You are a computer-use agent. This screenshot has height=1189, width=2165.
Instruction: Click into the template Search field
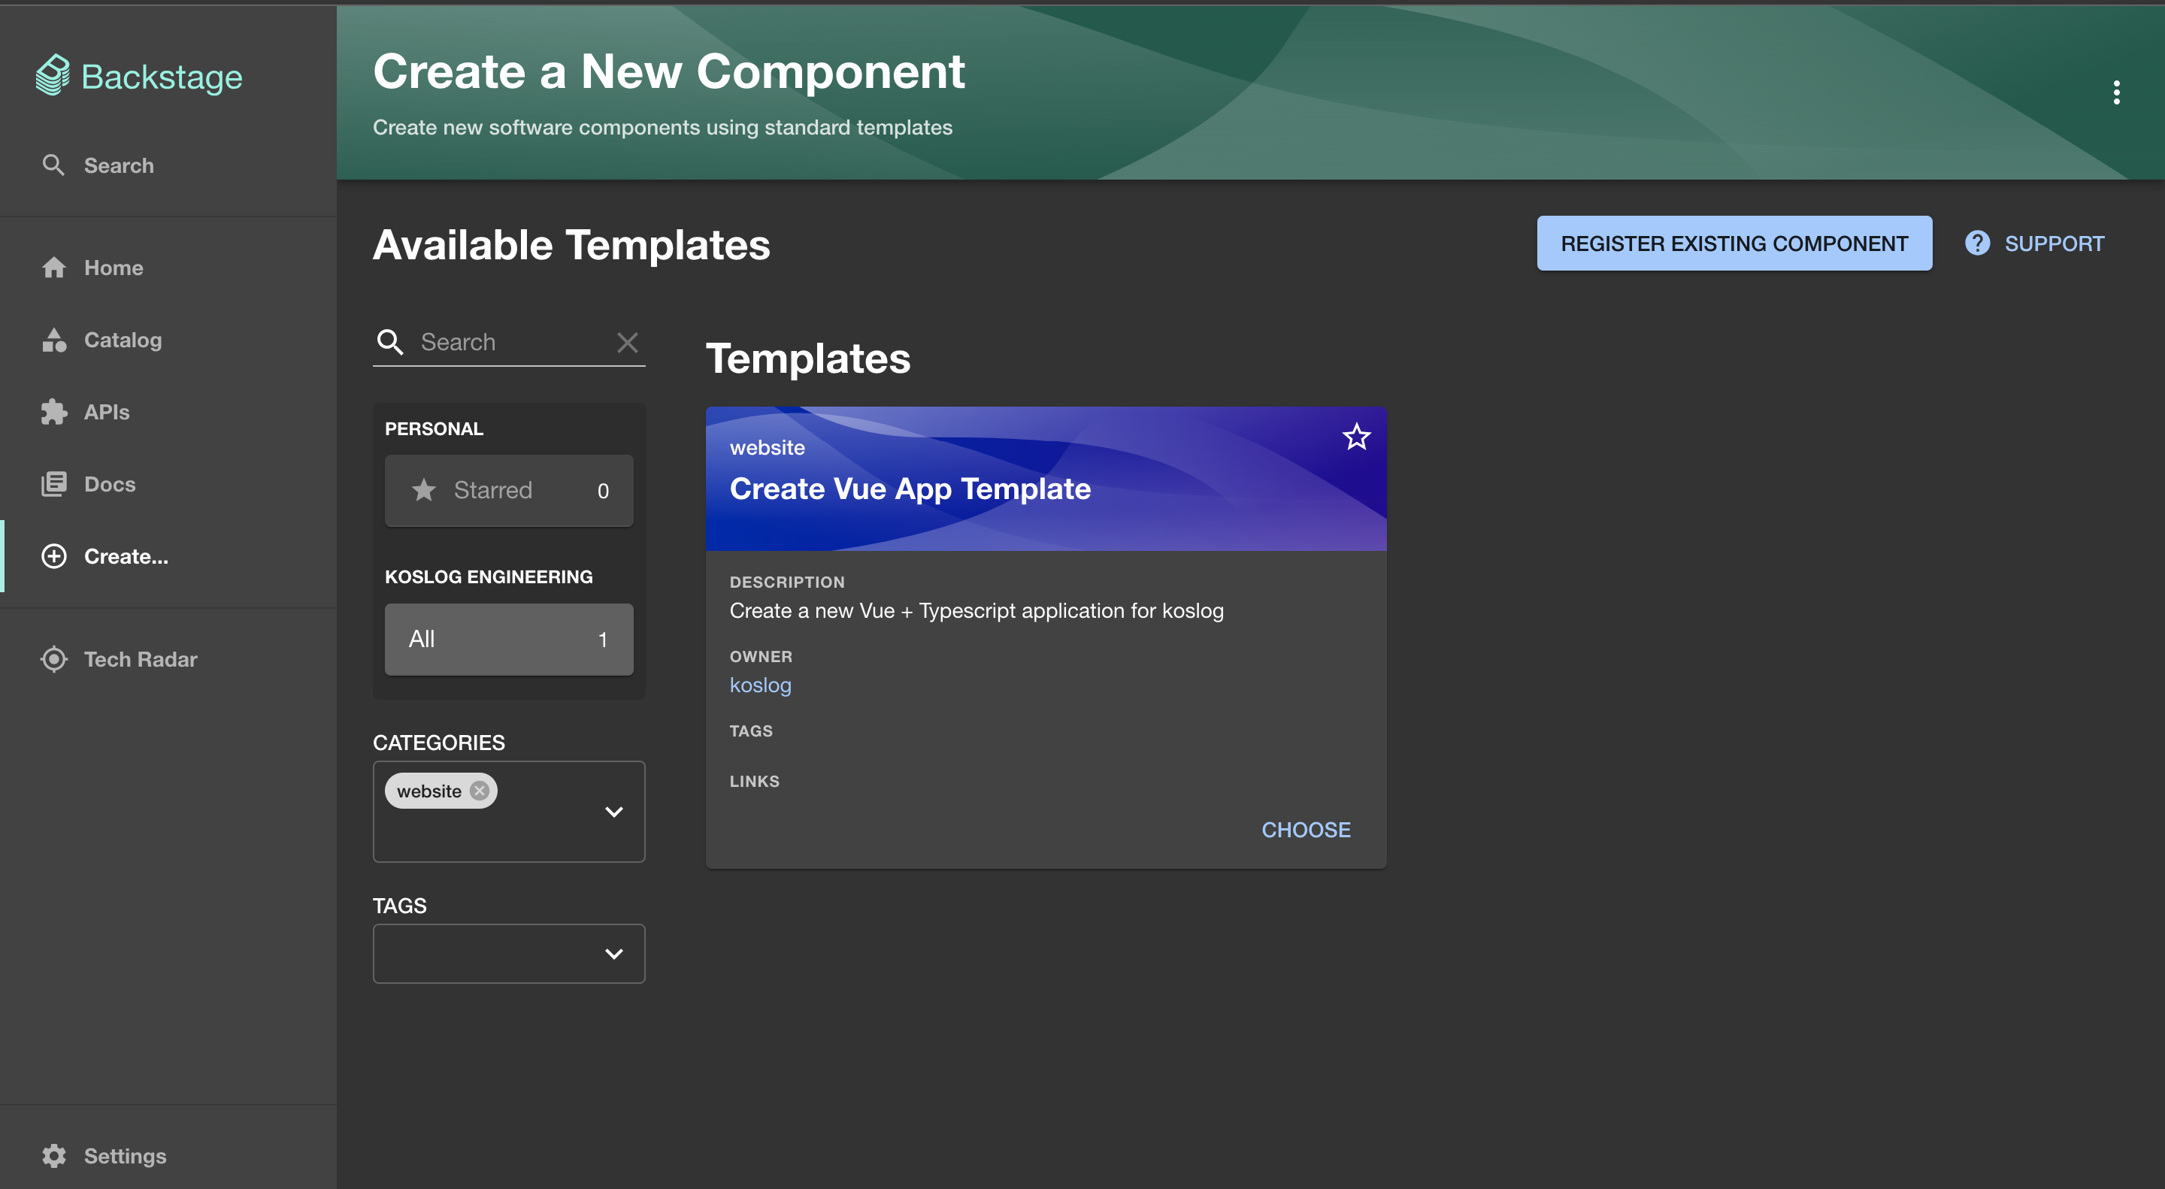(508, 342)
